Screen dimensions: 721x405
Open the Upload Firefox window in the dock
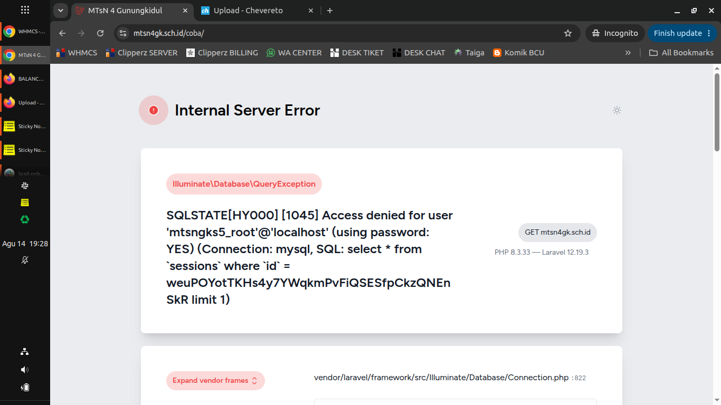click(x=25, y=102)
